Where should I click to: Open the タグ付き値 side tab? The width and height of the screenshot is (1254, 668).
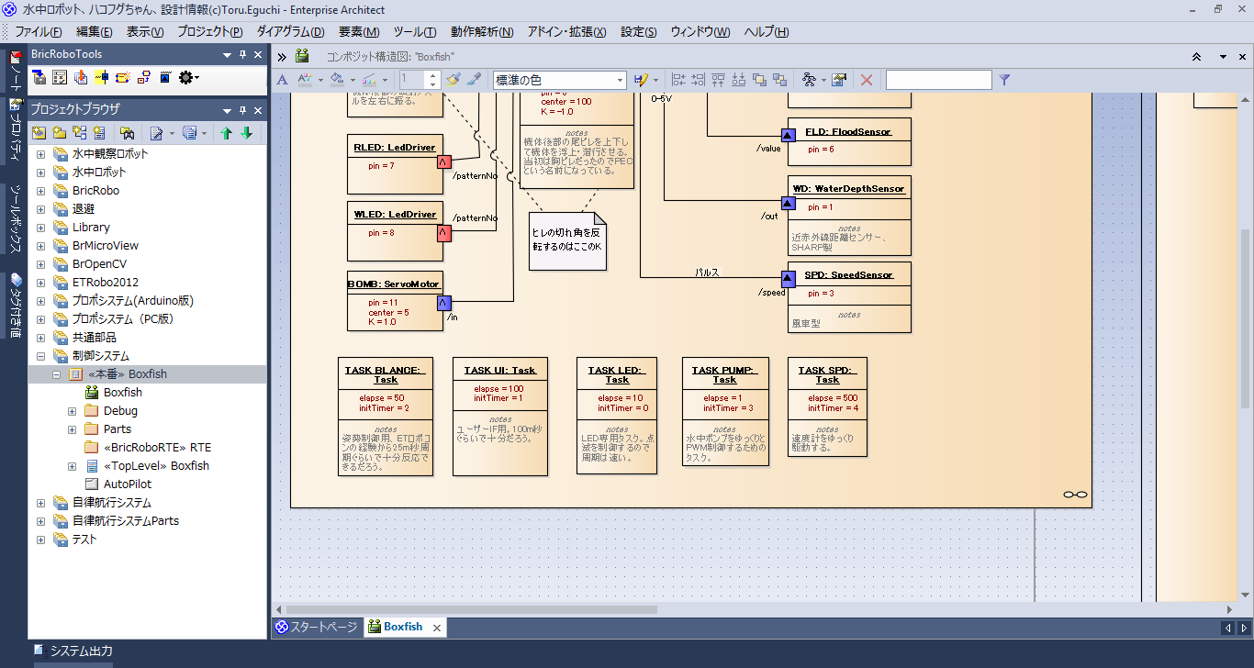15,306
